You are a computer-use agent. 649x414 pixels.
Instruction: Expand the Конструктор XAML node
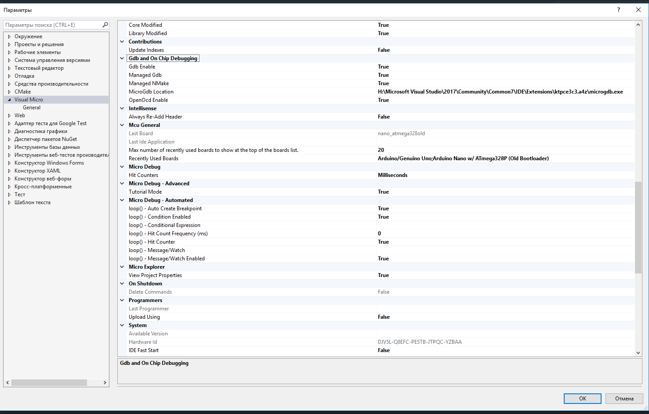[x=9, y=171]
